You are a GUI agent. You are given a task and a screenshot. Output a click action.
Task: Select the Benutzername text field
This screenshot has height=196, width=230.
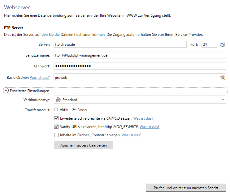pyautogui.click(x=140, y=55)
